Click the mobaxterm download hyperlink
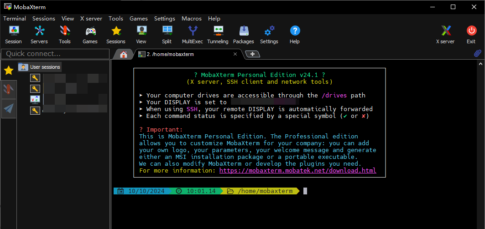The image size is (485, 229). [297, 171]
